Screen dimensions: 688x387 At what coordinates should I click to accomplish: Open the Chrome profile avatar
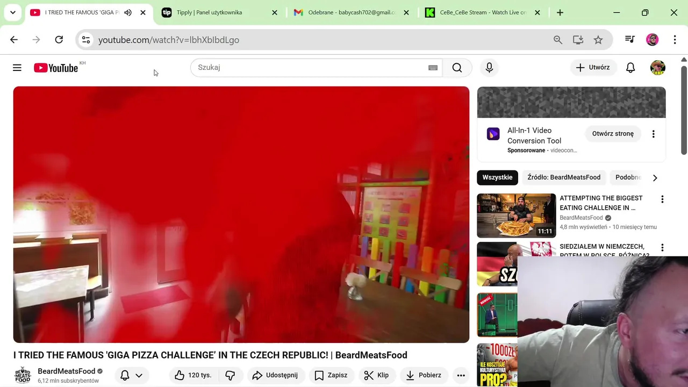pyautogui.click(x=652, y=40)
